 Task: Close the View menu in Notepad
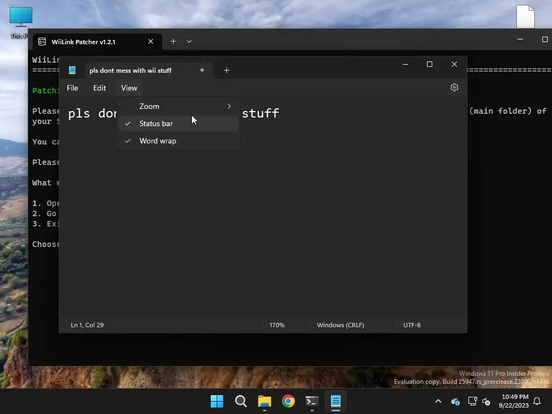coord(129,88)
